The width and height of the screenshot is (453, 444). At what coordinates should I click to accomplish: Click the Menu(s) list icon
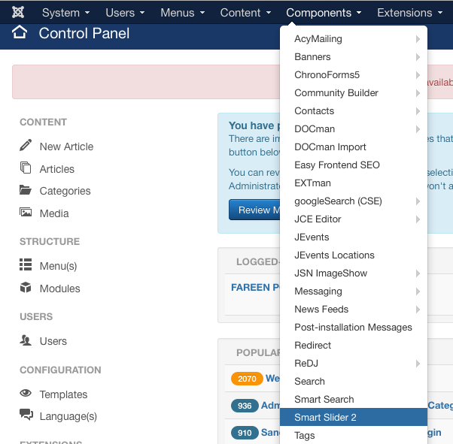(26, 264)
